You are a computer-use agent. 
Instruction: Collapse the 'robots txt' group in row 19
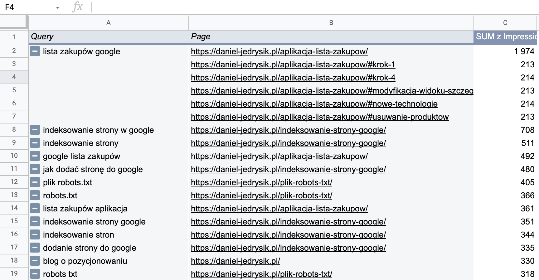tap(35, 274)
